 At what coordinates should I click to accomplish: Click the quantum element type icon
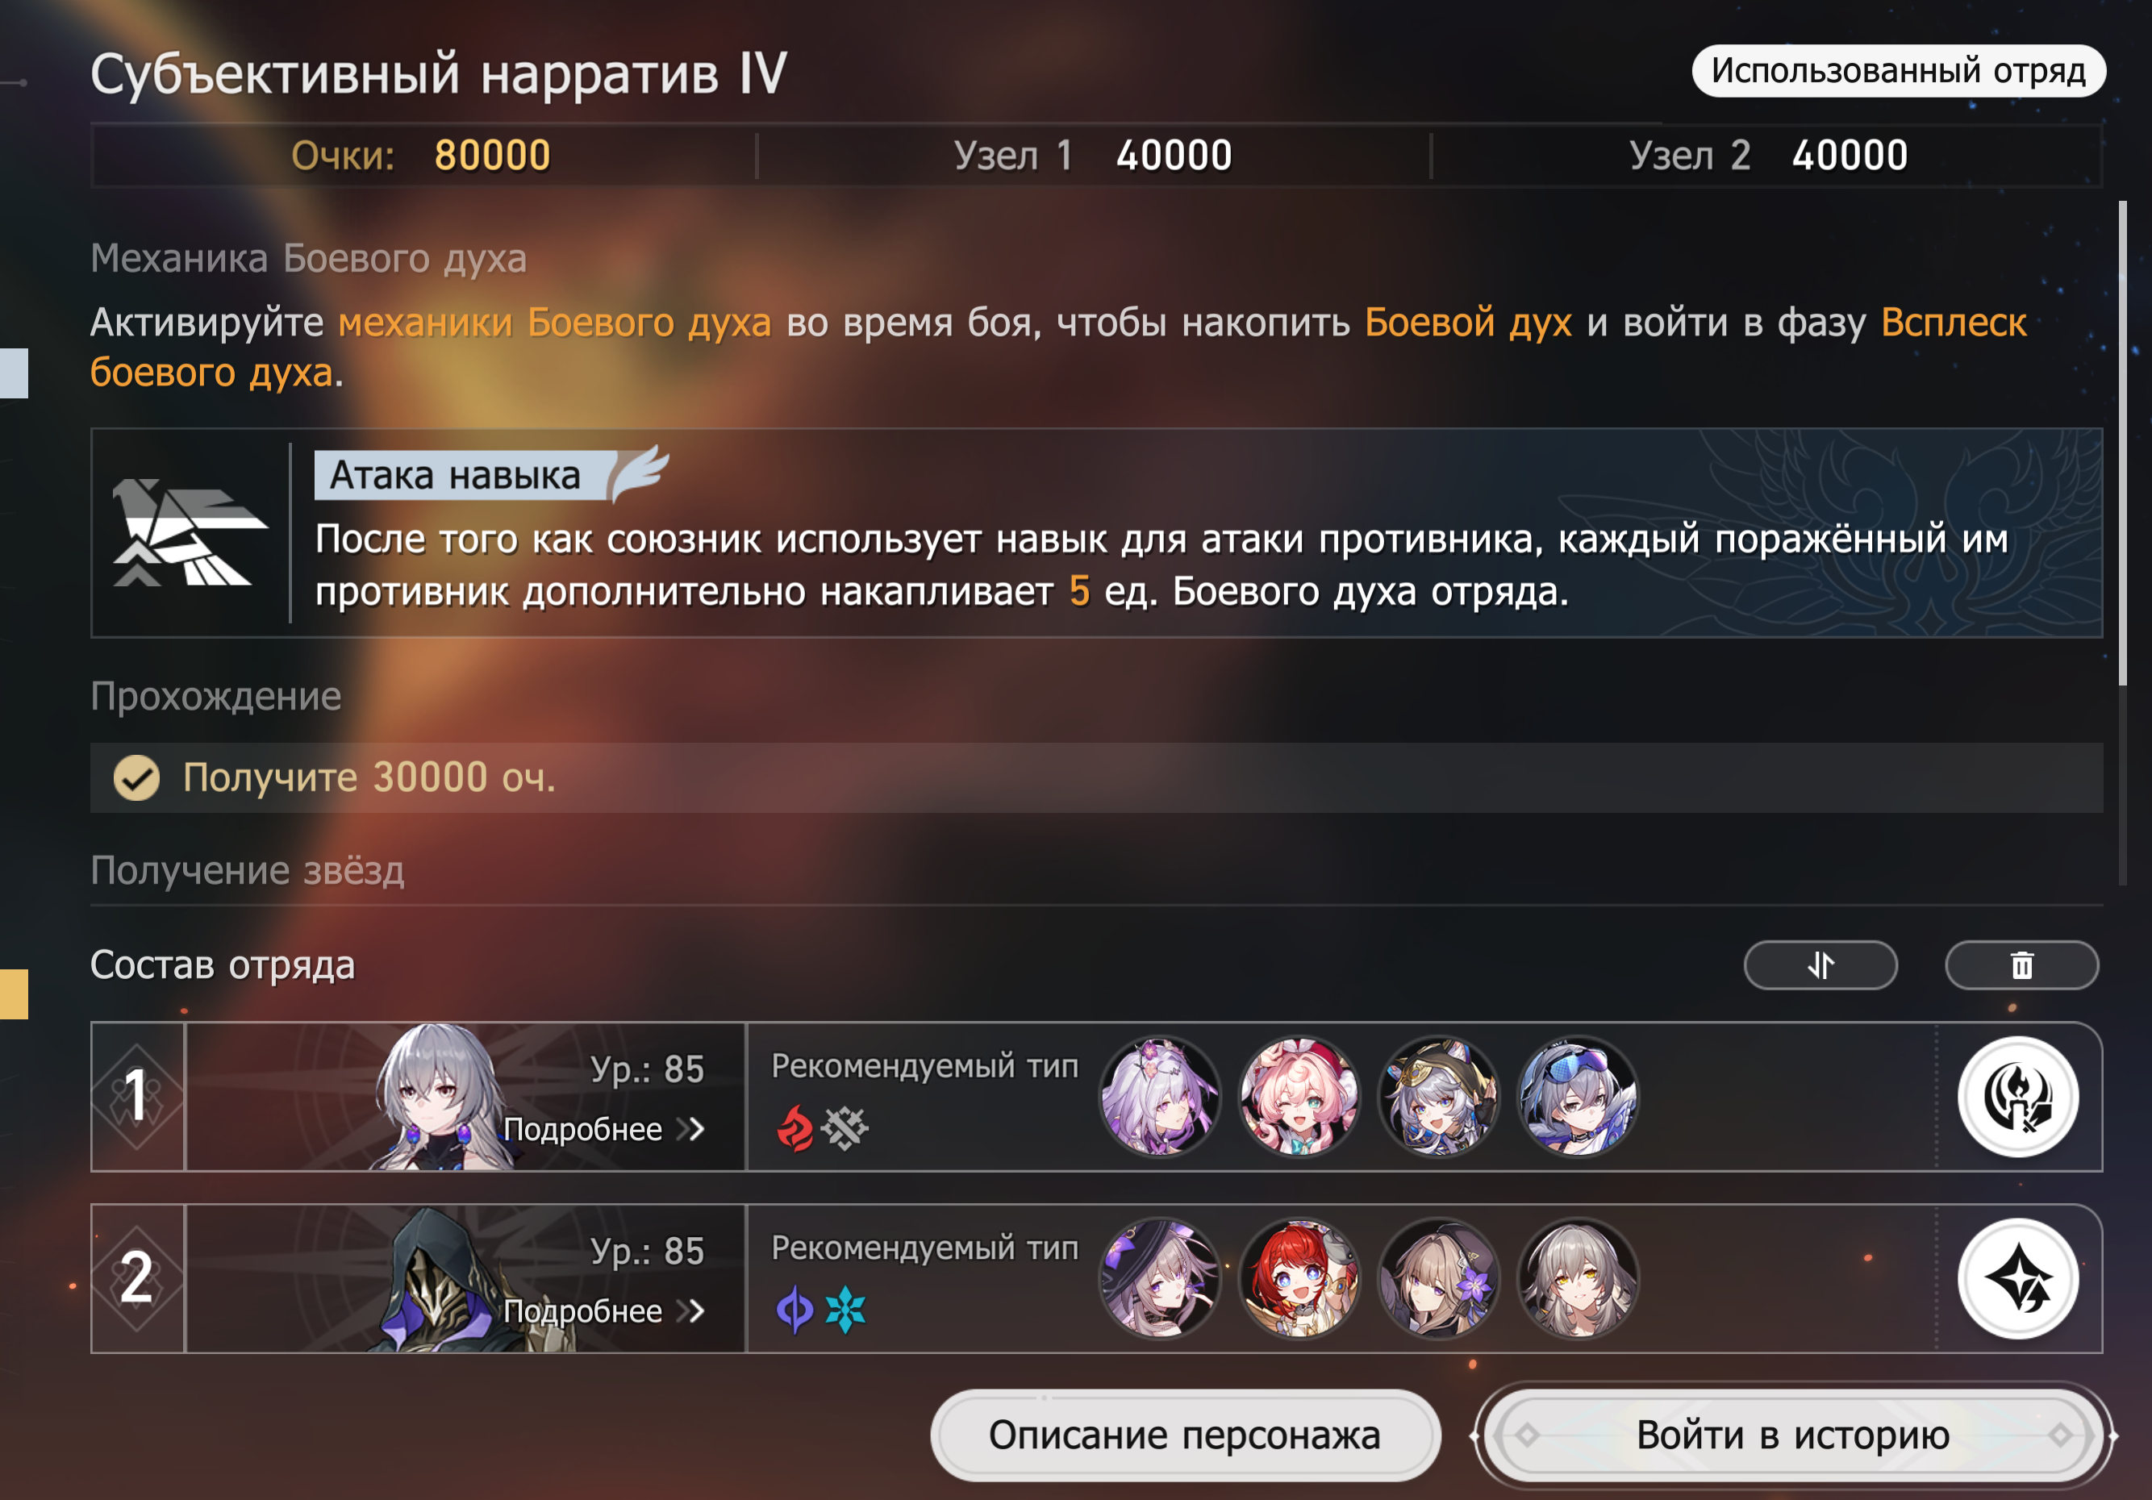(794, 1310)
